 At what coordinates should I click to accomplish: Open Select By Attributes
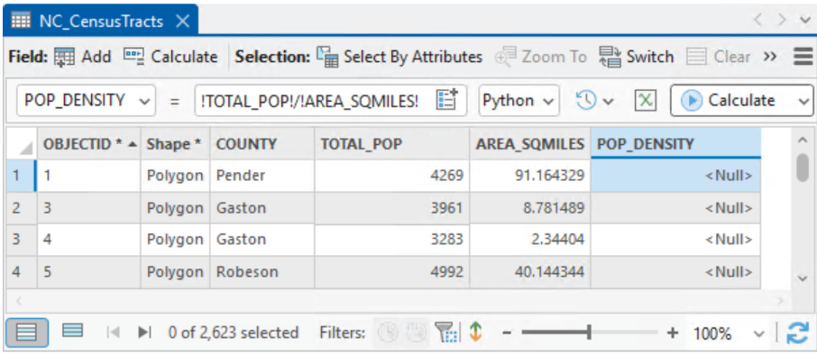[399, 56]
